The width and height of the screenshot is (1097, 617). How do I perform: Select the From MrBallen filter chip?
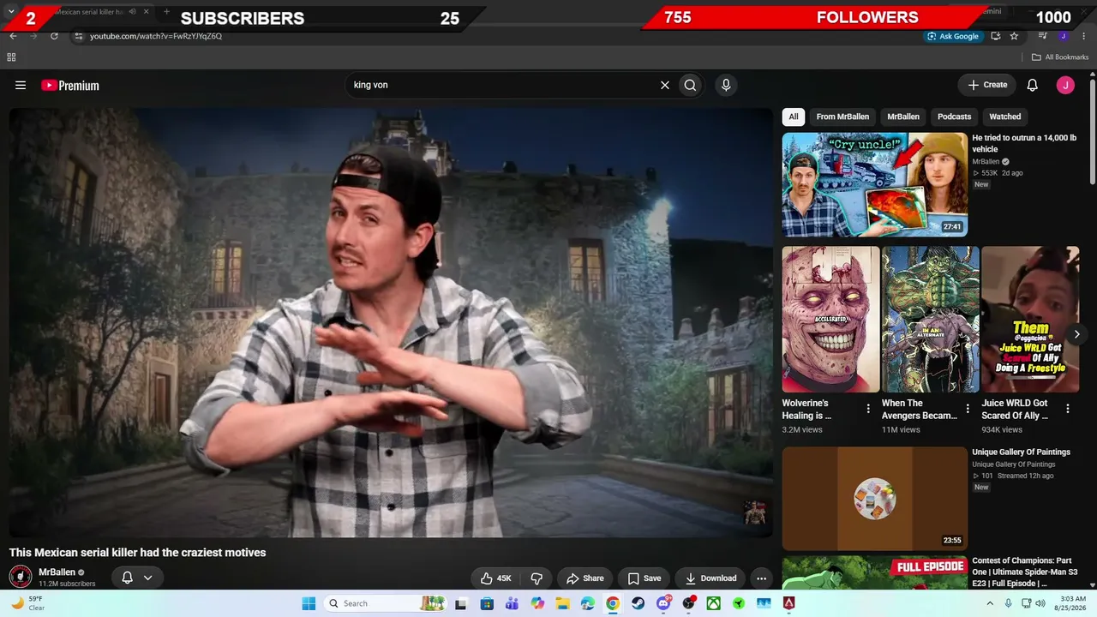tap(842, 117)
